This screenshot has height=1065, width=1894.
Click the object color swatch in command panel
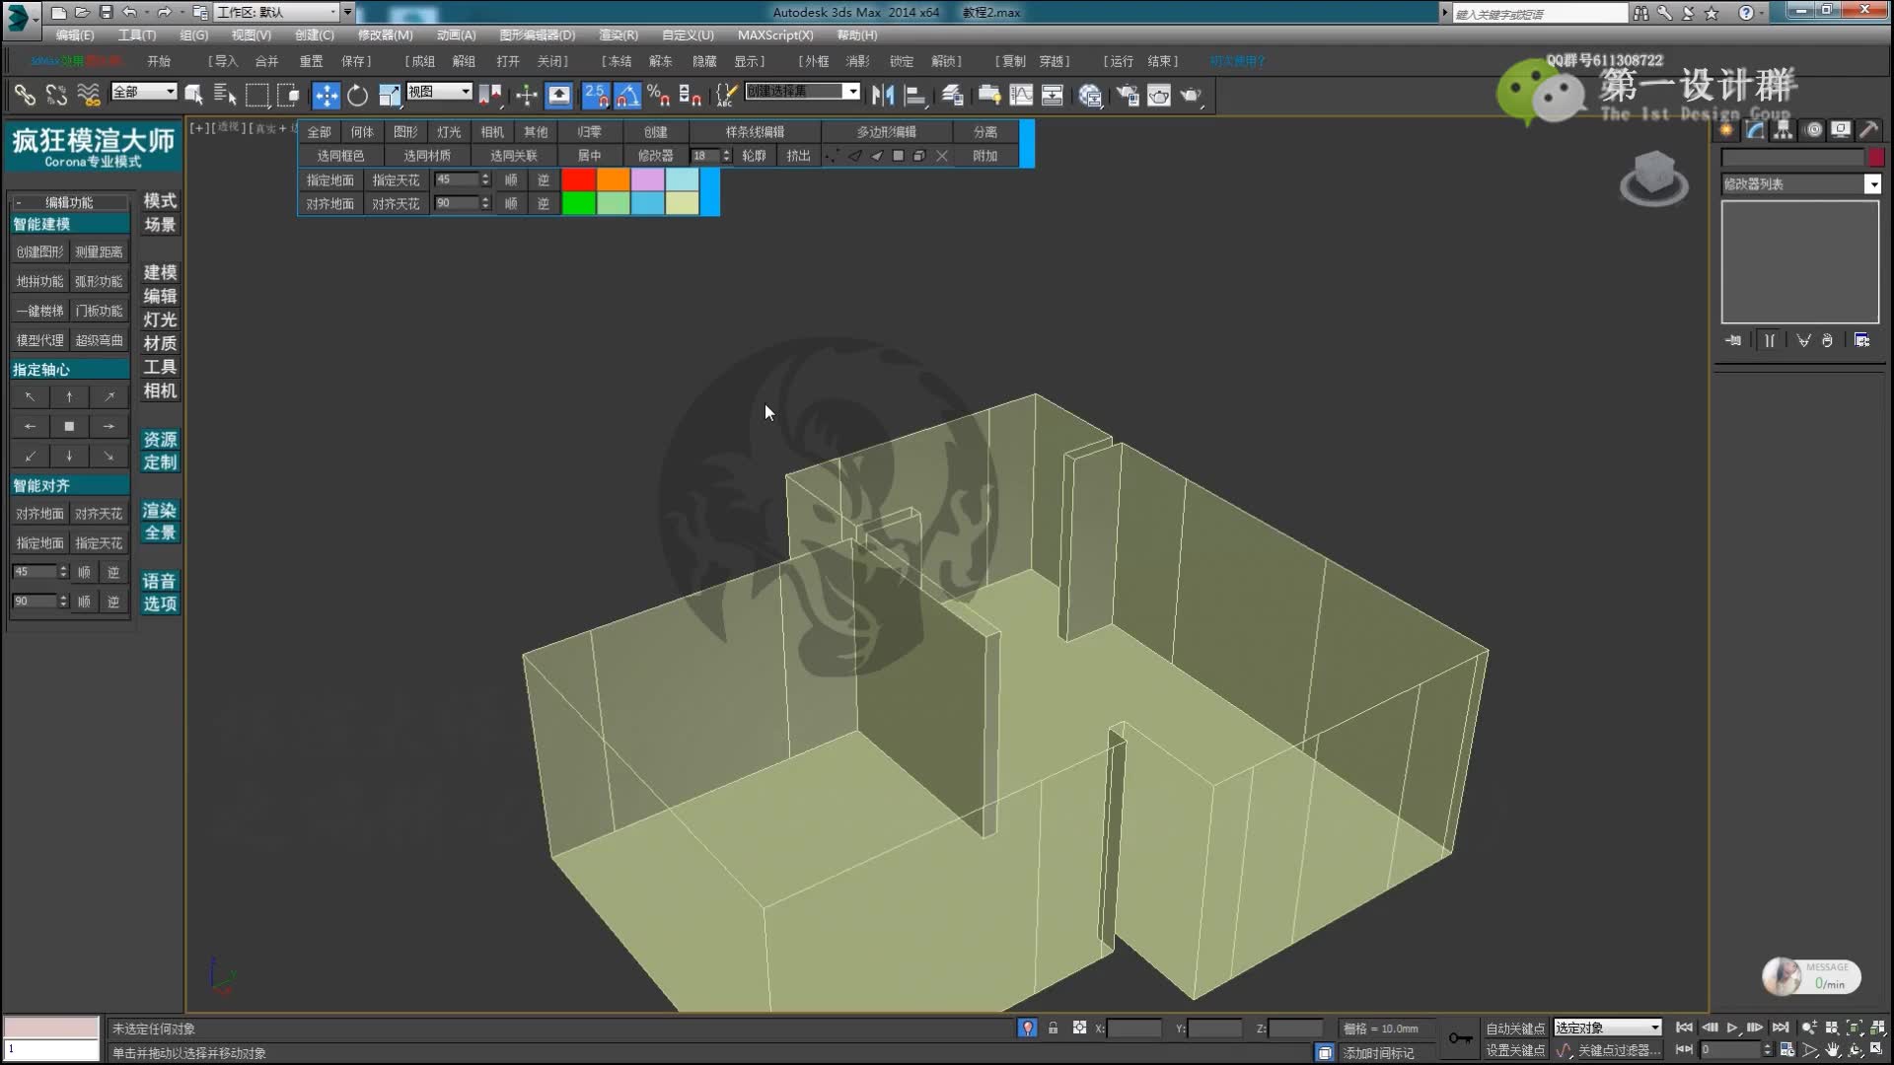1875,158
